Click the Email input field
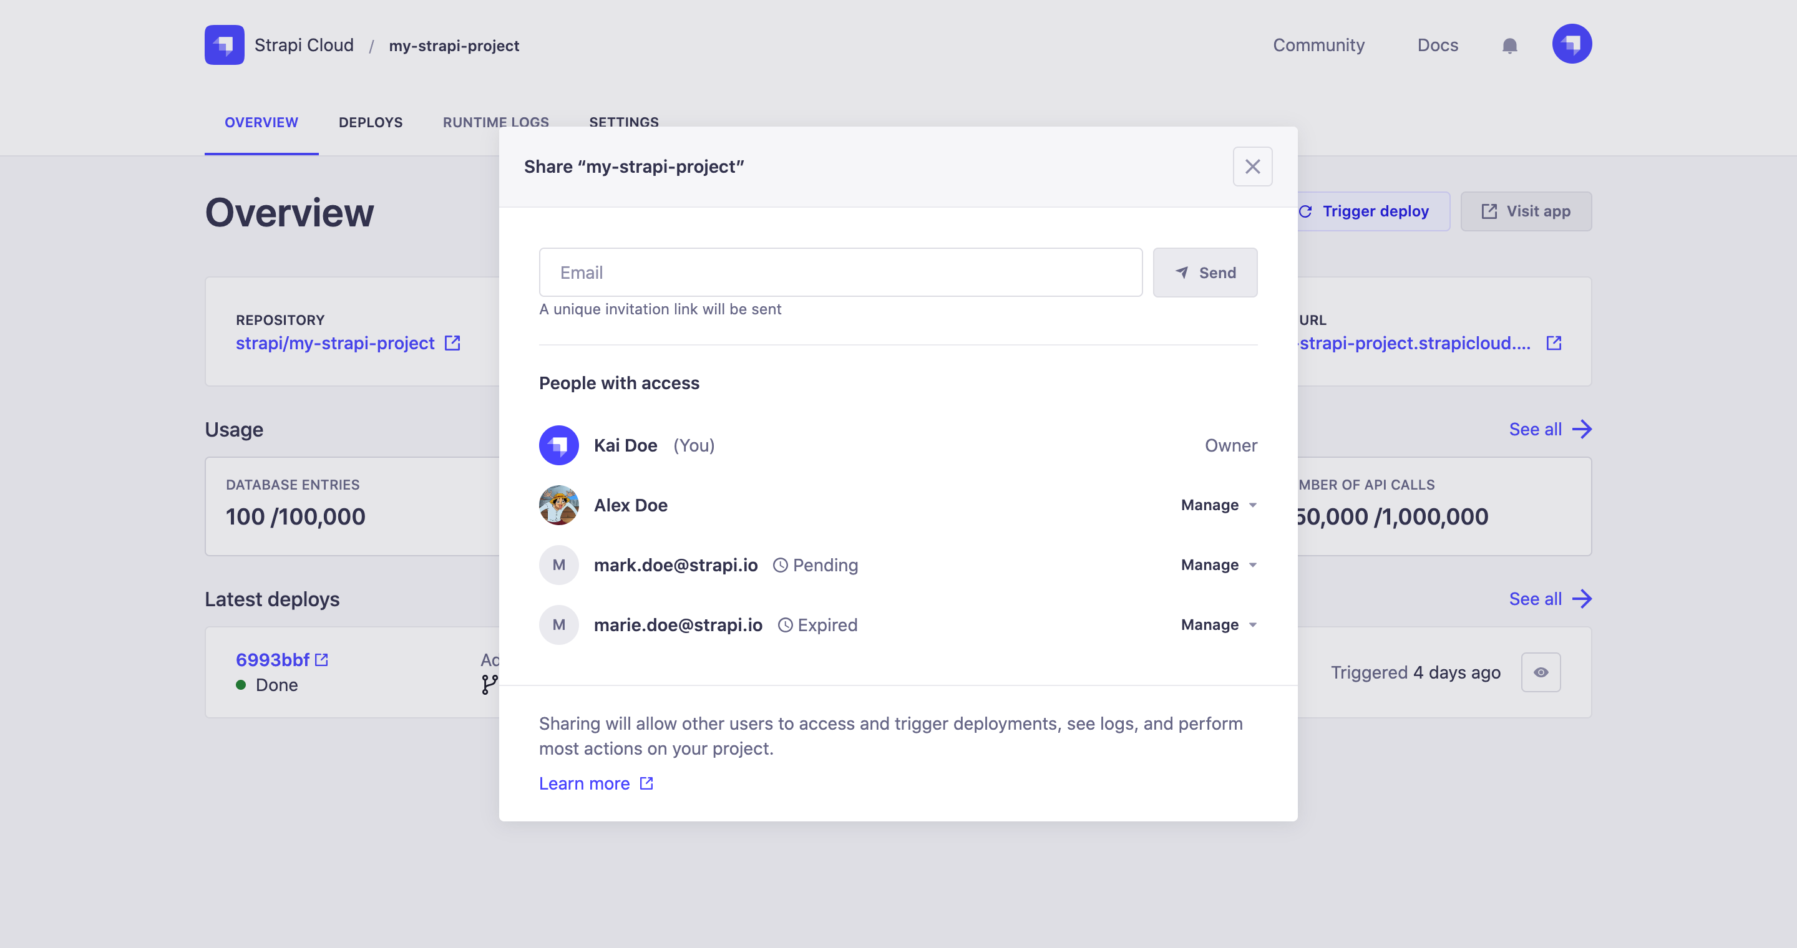 click(x=840, y=272)
